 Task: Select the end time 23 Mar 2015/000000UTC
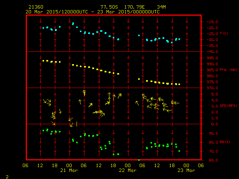(x=128, y=12)
